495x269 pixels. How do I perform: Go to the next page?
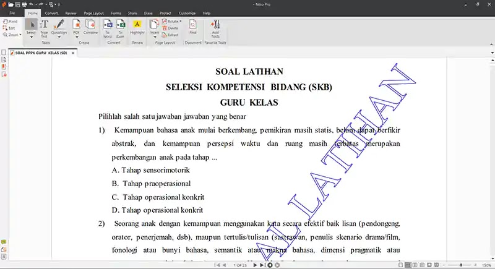pyautogui.click(x=255, y=265)
